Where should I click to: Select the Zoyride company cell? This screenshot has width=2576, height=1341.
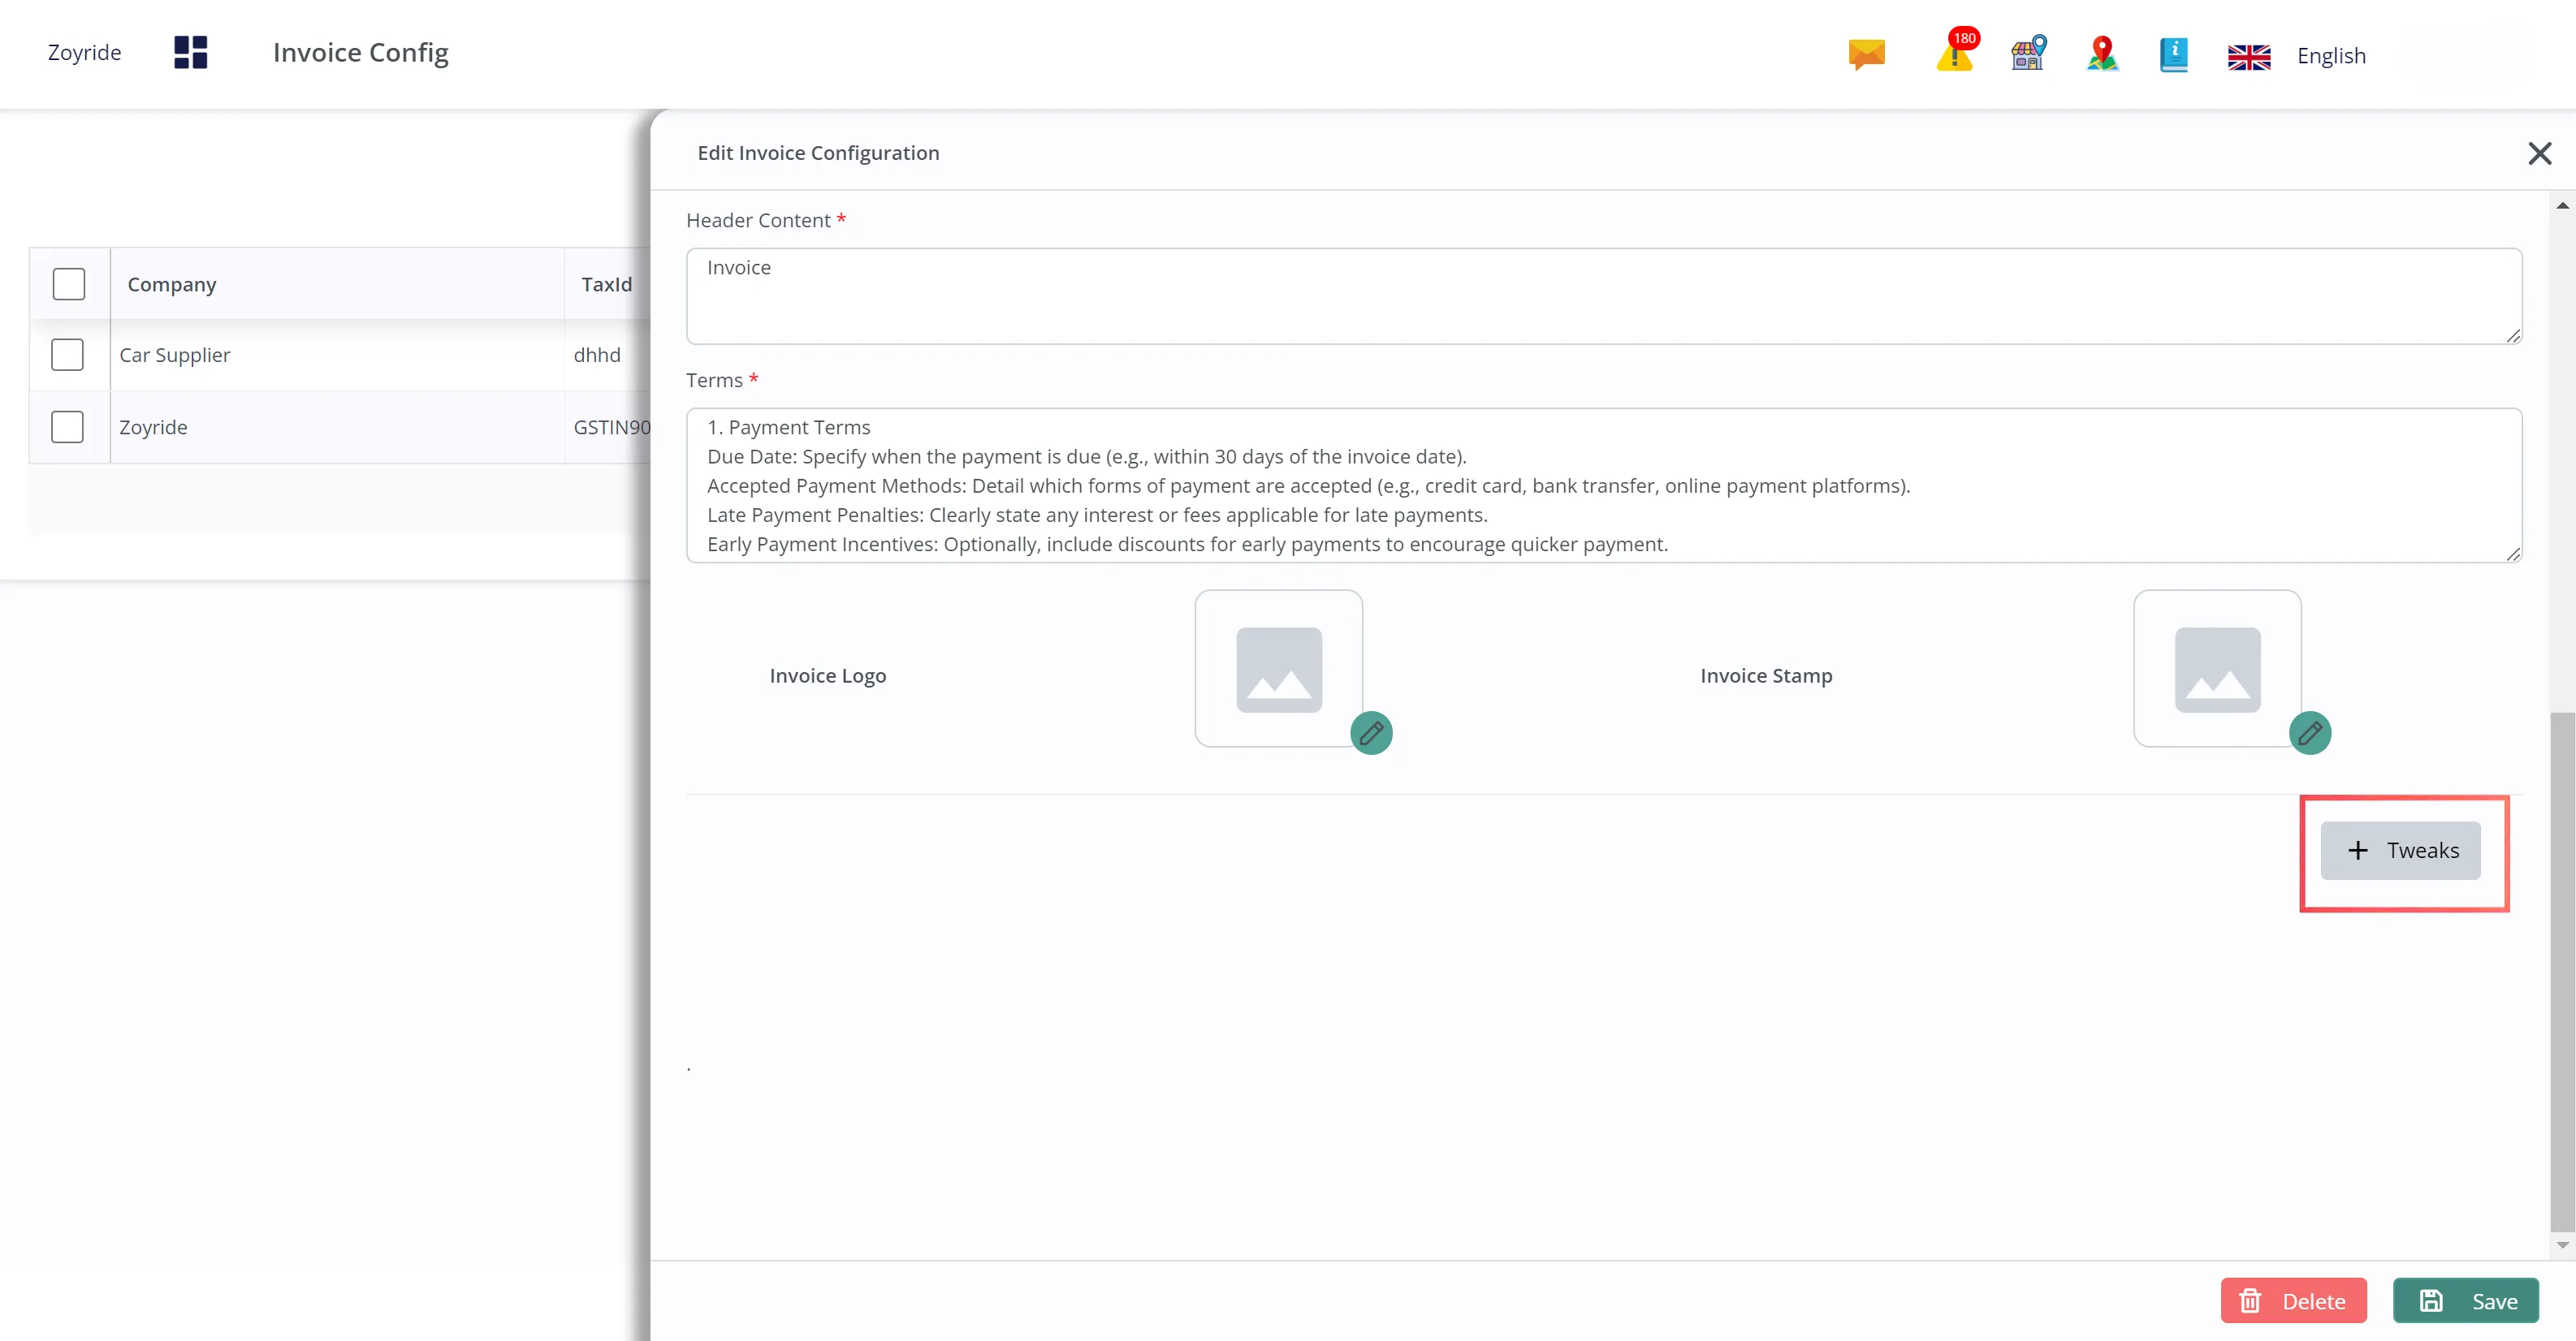click(337, 427)
